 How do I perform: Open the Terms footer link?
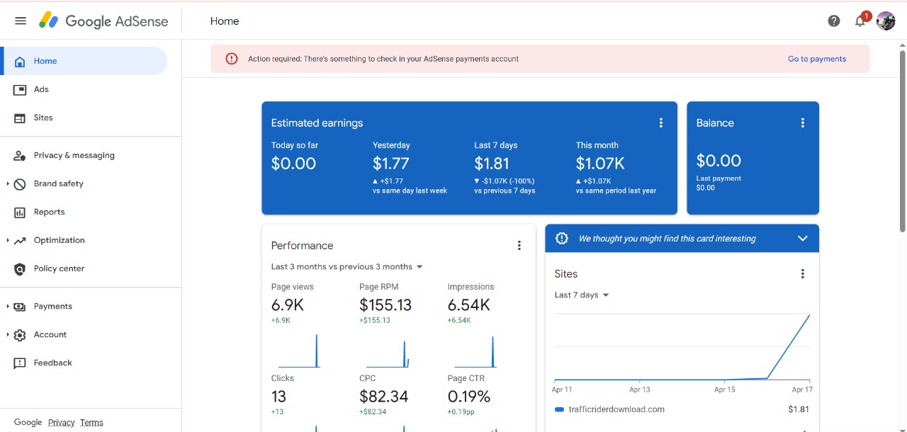91,423
